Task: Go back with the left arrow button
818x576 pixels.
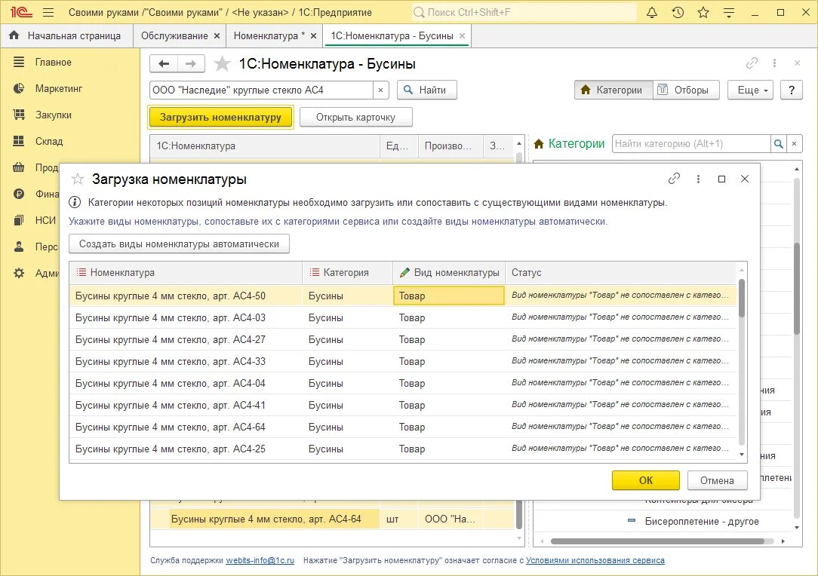Action: pos(164,63)
